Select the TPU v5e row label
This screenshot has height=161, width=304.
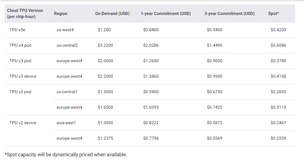click(x=17, y=30)
